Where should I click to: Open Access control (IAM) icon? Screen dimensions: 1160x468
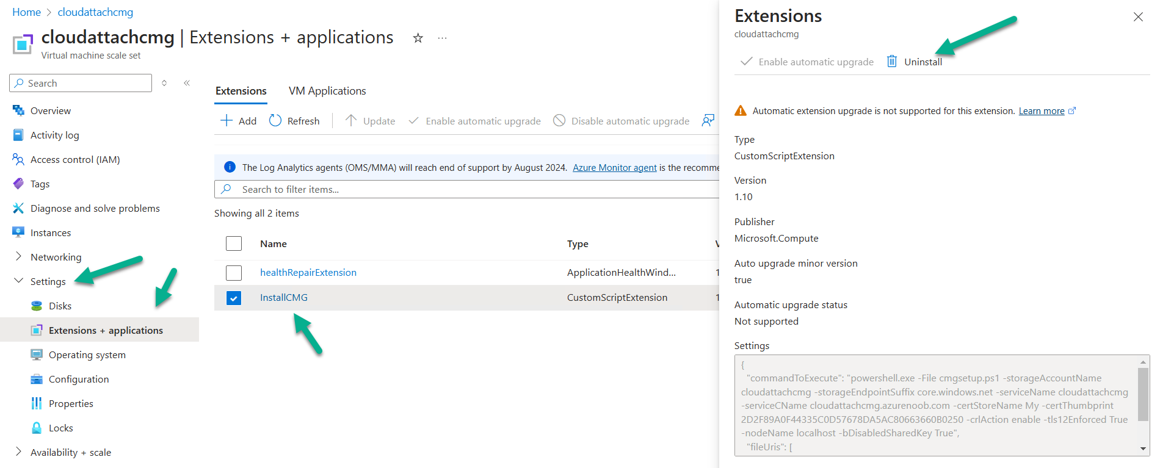point(18,159)
